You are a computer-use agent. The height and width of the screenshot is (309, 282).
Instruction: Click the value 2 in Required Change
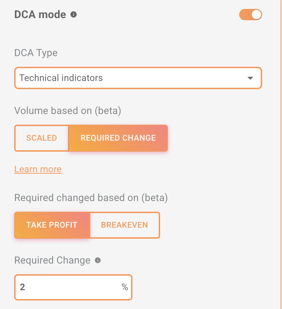tap(23, 287)
